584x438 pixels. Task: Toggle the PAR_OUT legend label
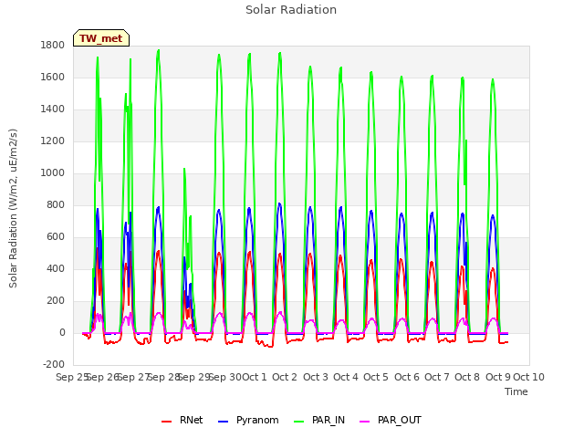(x=400, y=420)
